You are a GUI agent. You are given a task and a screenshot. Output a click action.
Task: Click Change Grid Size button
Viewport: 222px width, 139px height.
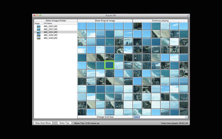pos(105,117)
